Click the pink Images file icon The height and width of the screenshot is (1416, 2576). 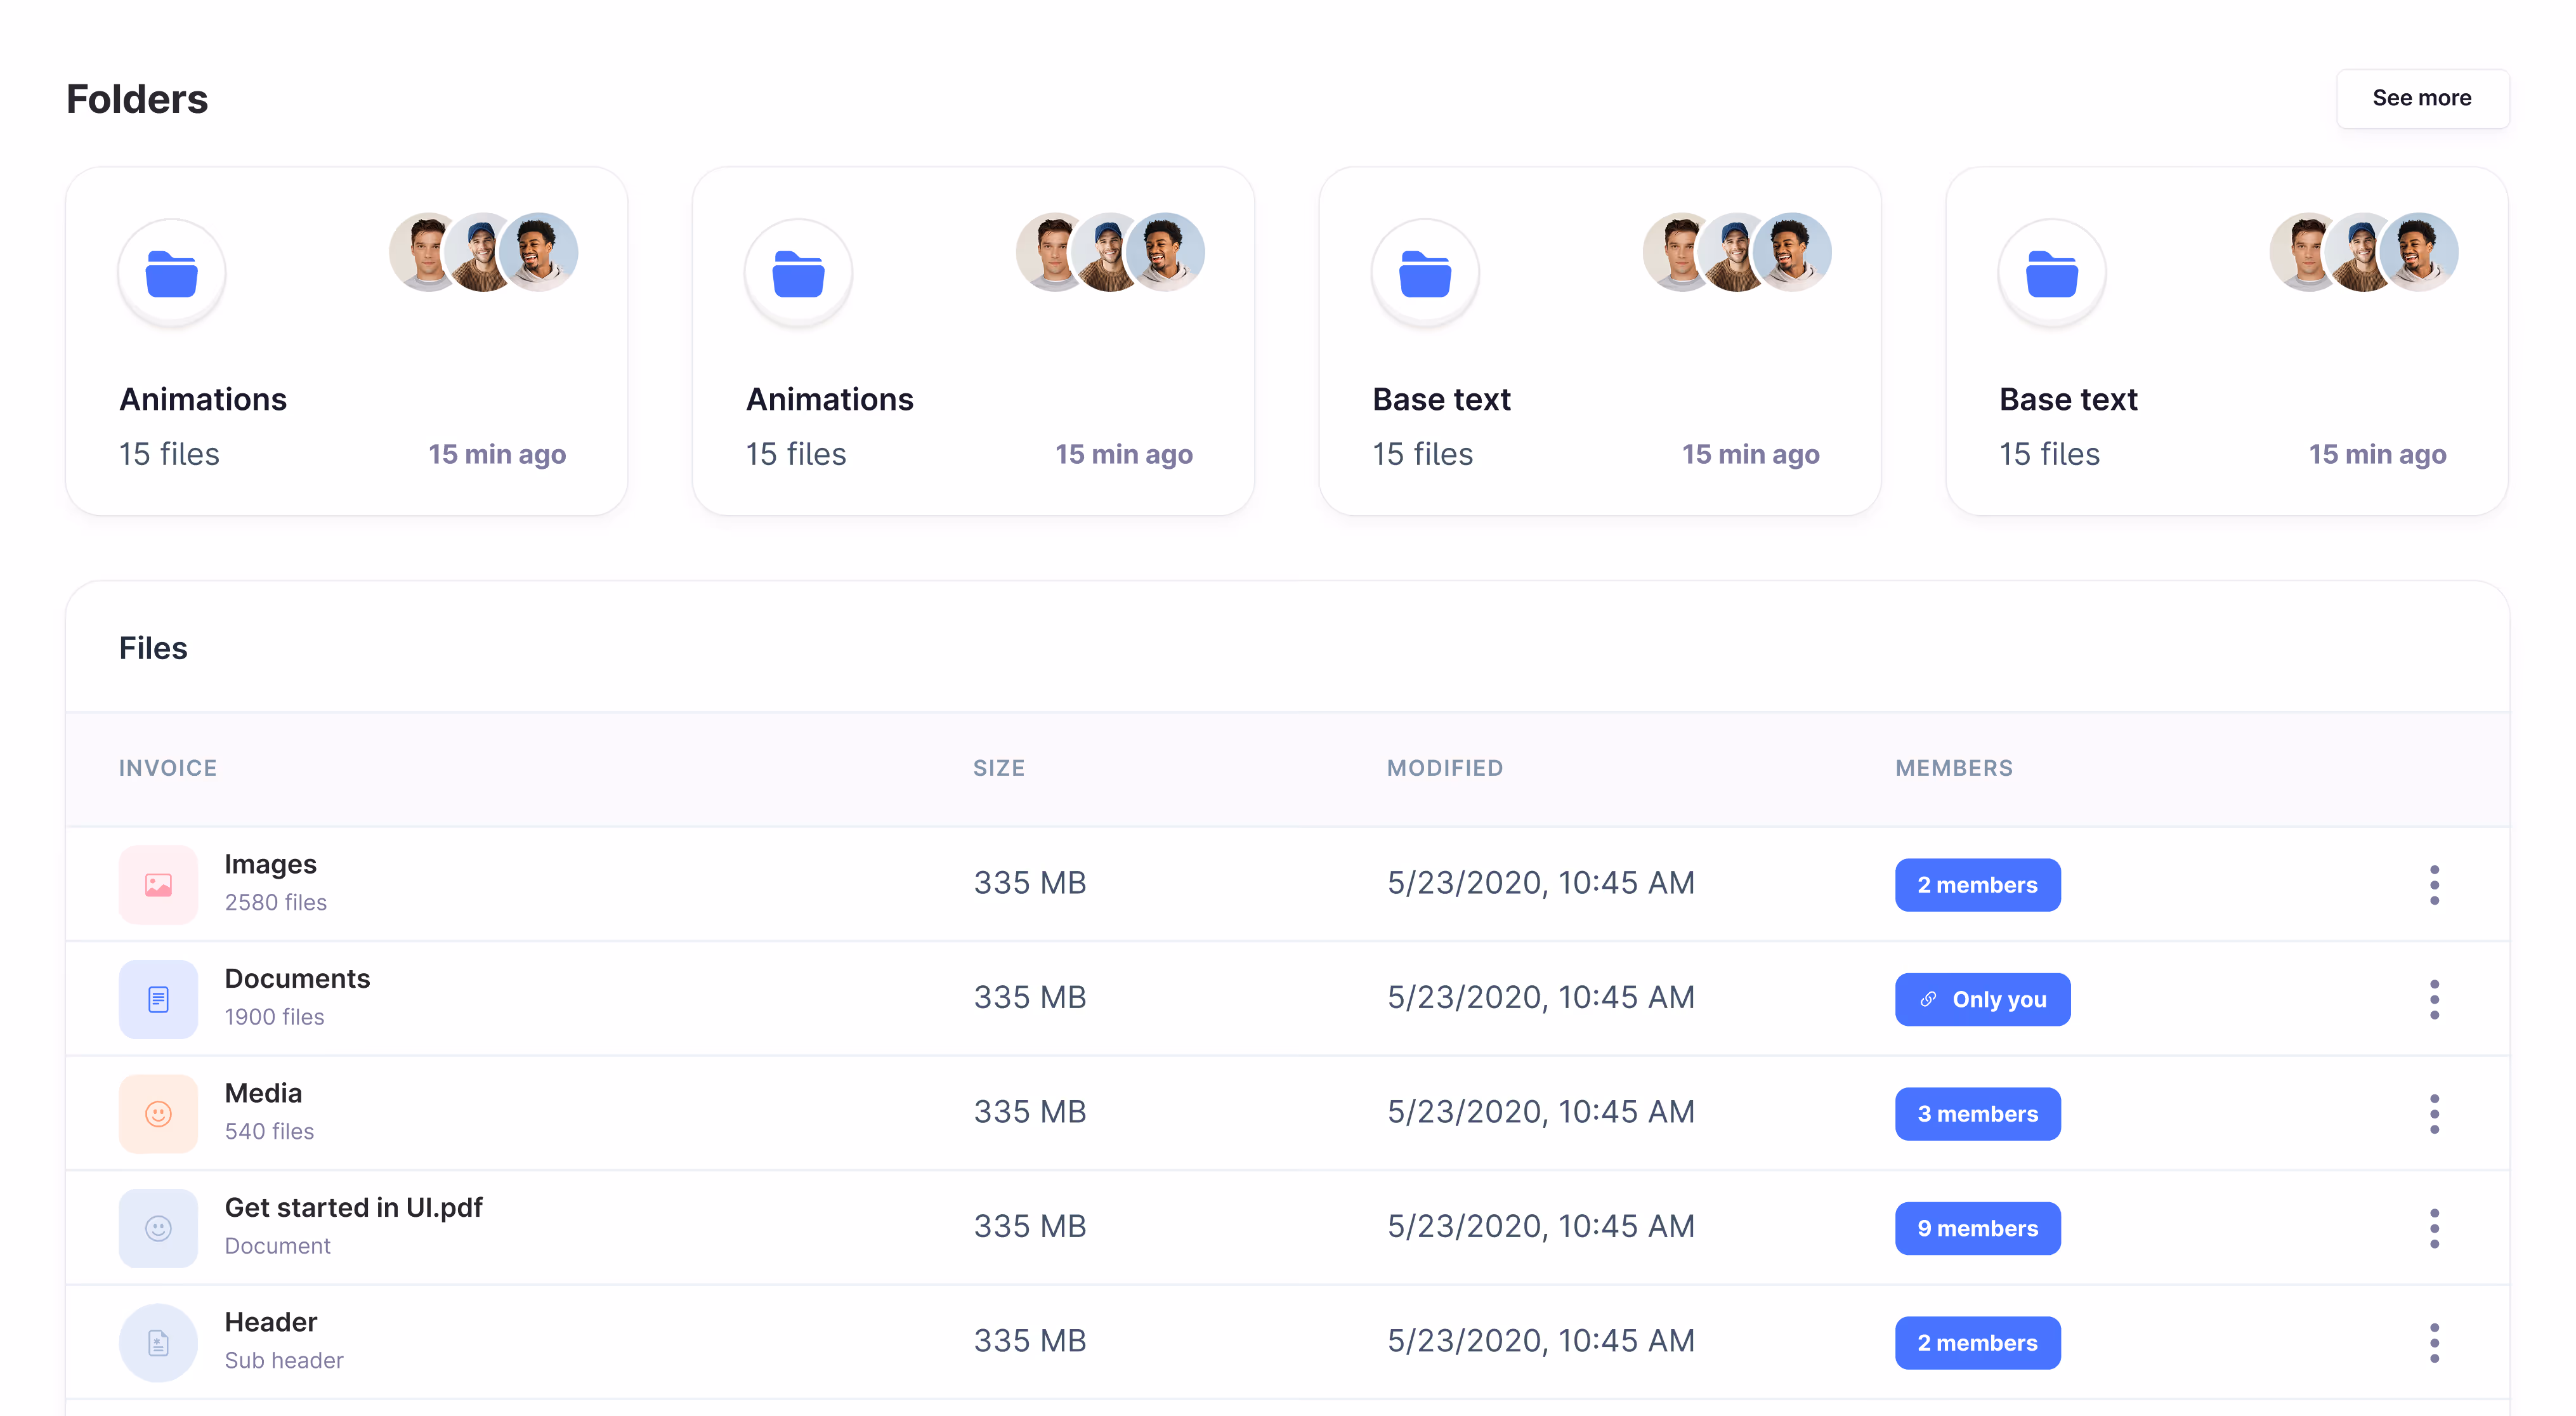(x=158, y=884)
